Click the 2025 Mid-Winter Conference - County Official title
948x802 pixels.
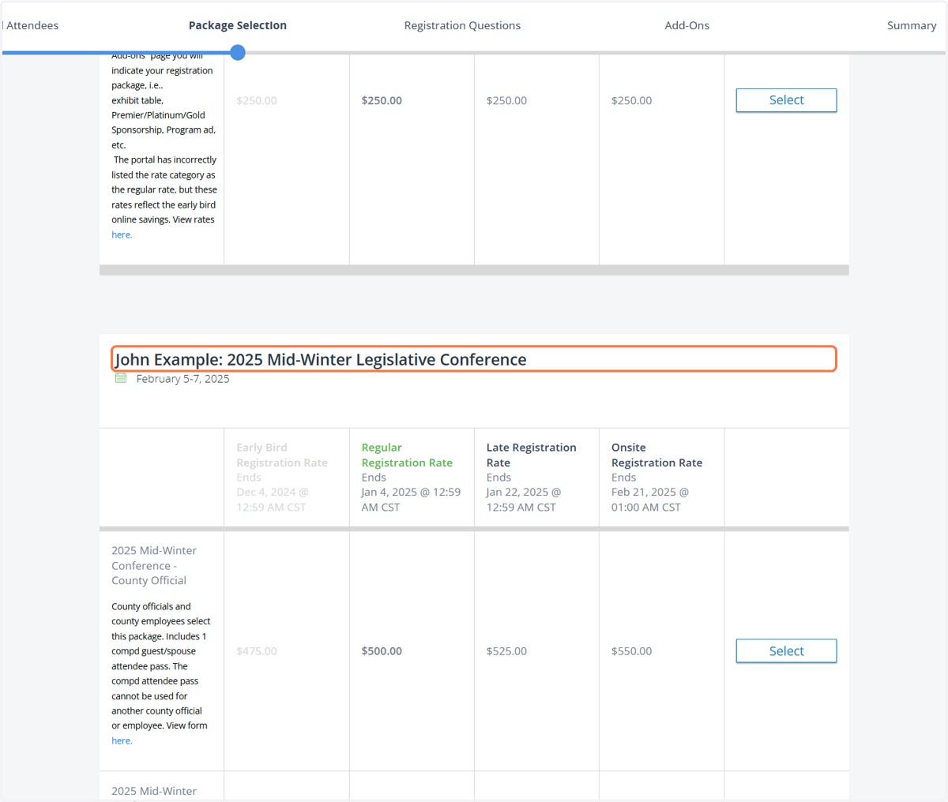(154, 565)
